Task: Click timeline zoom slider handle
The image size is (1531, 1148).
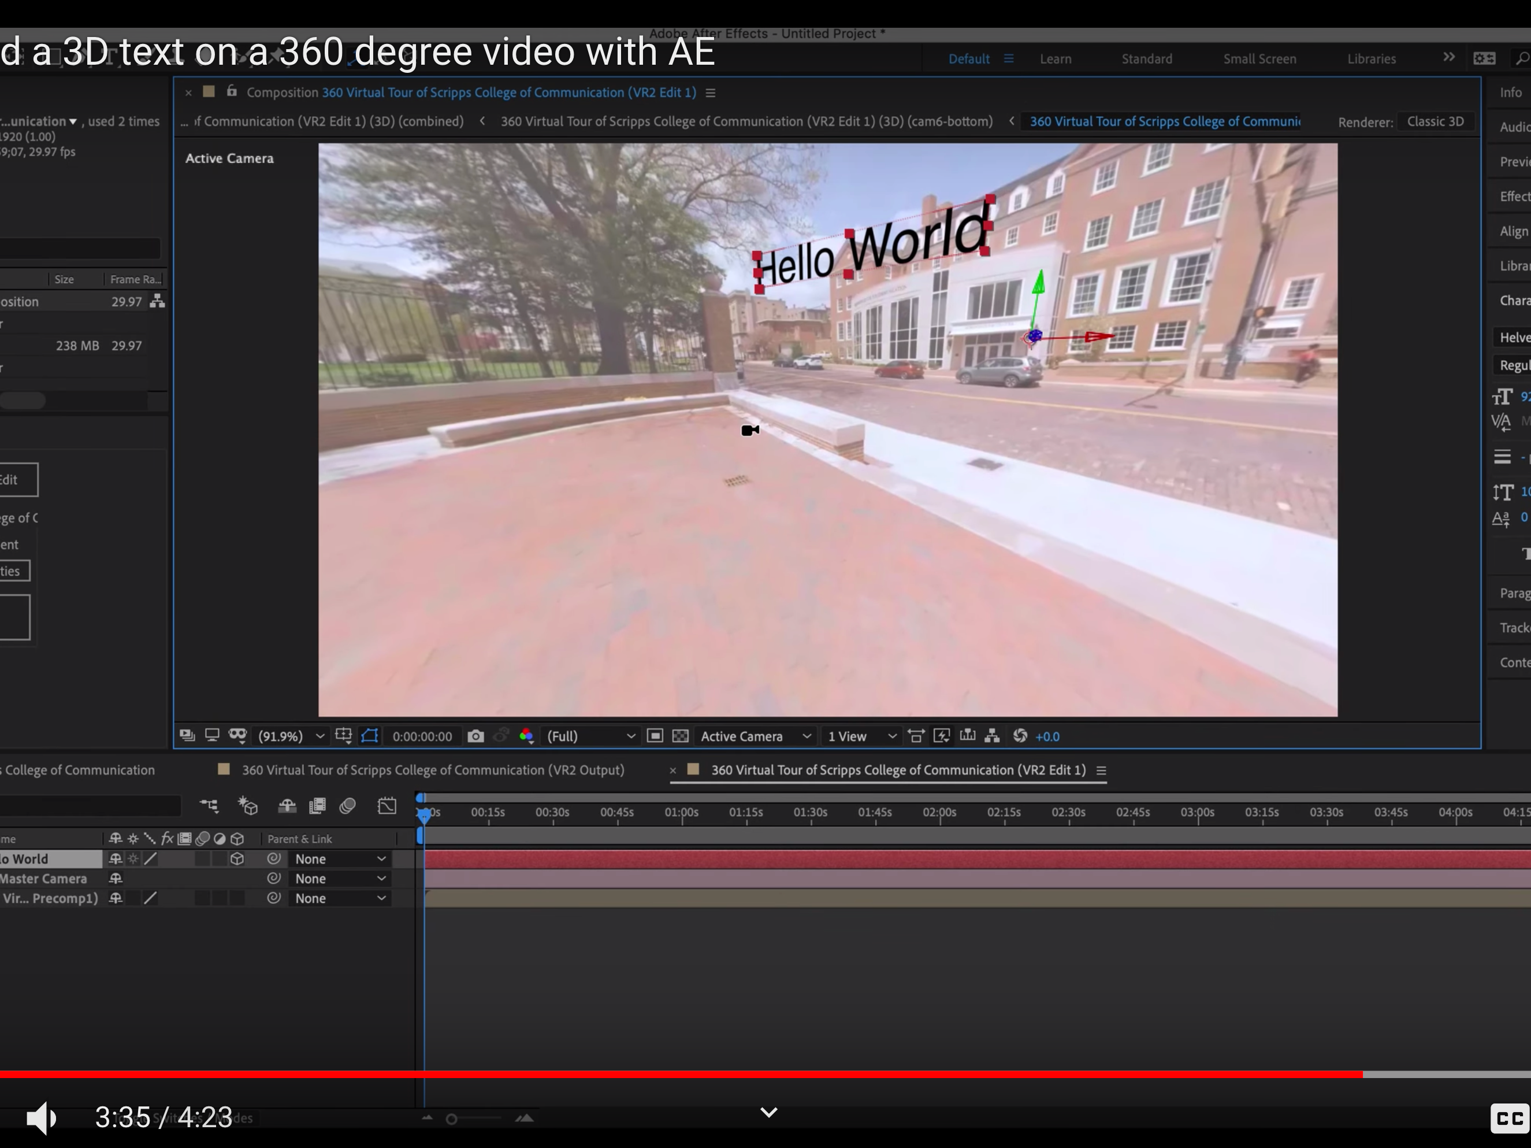Action: [451, 1119]
